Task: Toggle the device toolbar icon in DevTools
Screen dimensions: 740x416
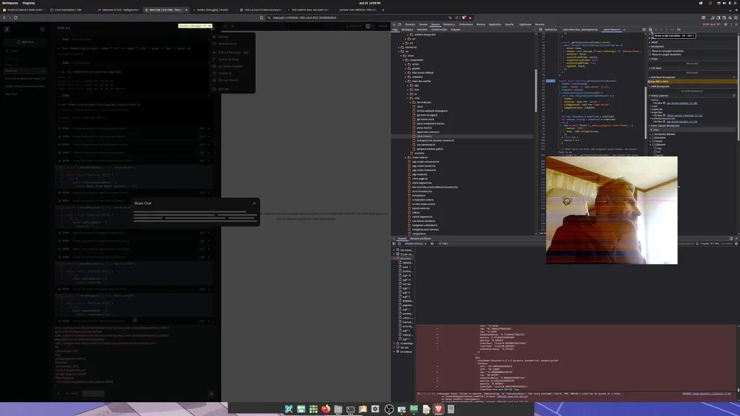Action: 401,24
